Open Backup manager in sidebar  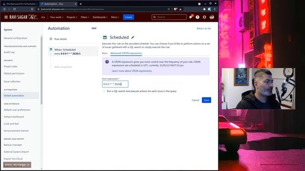pyautogui.click(x=13, y=145)
